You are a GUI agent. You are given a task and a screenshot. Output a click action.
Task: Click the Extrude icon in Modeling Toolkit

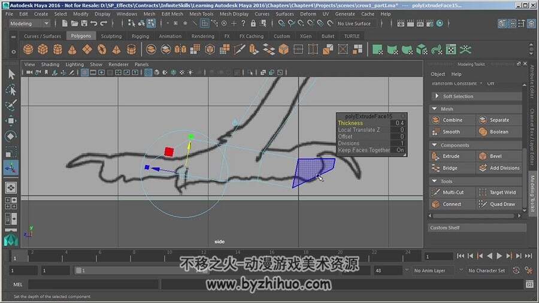(435, 156)
